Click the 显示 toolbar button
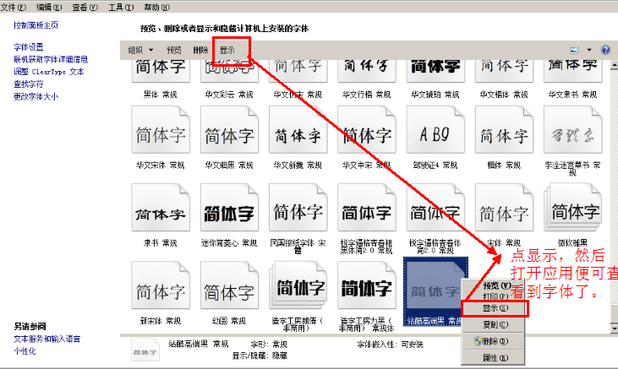 pyautogui.click(x=227, y=50)
